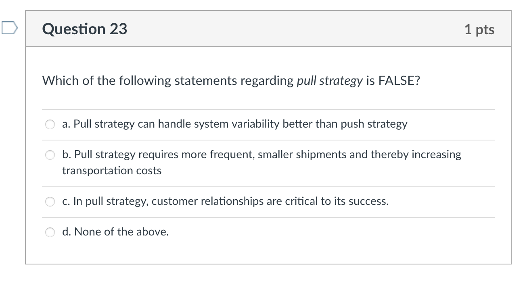Pick the "None of the above" radio button
The width and height of the screenshot is (527, 285).
pos(50,232)
